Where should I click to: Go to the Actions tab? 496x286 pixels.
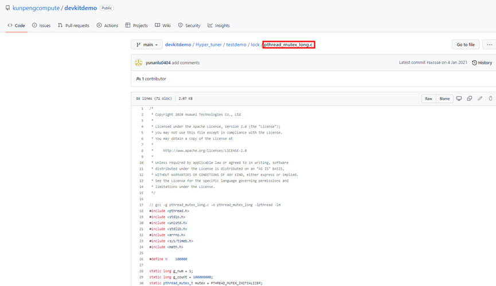(107, 26)
